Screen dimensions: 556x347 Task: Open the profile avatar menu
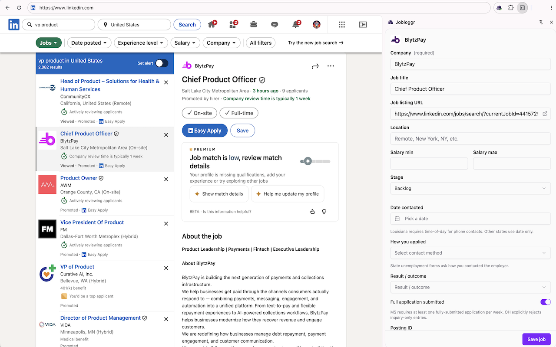point(317,25)
